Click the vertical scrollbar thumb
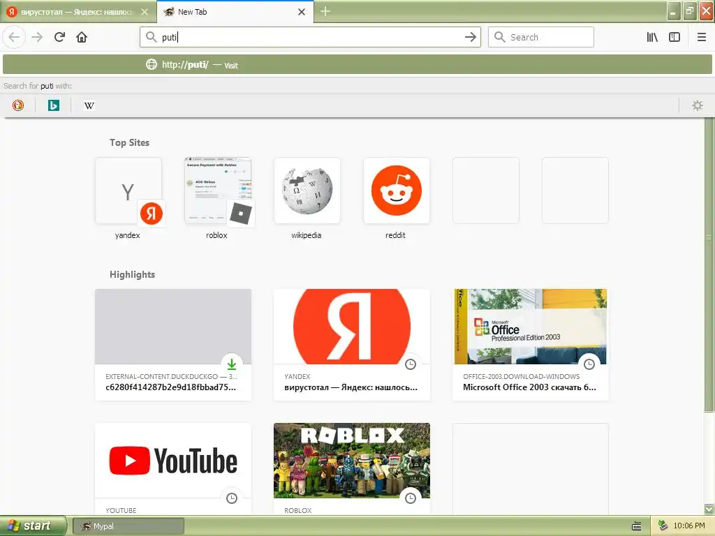This screenshot has height=536, width=715. pos(709,265)
